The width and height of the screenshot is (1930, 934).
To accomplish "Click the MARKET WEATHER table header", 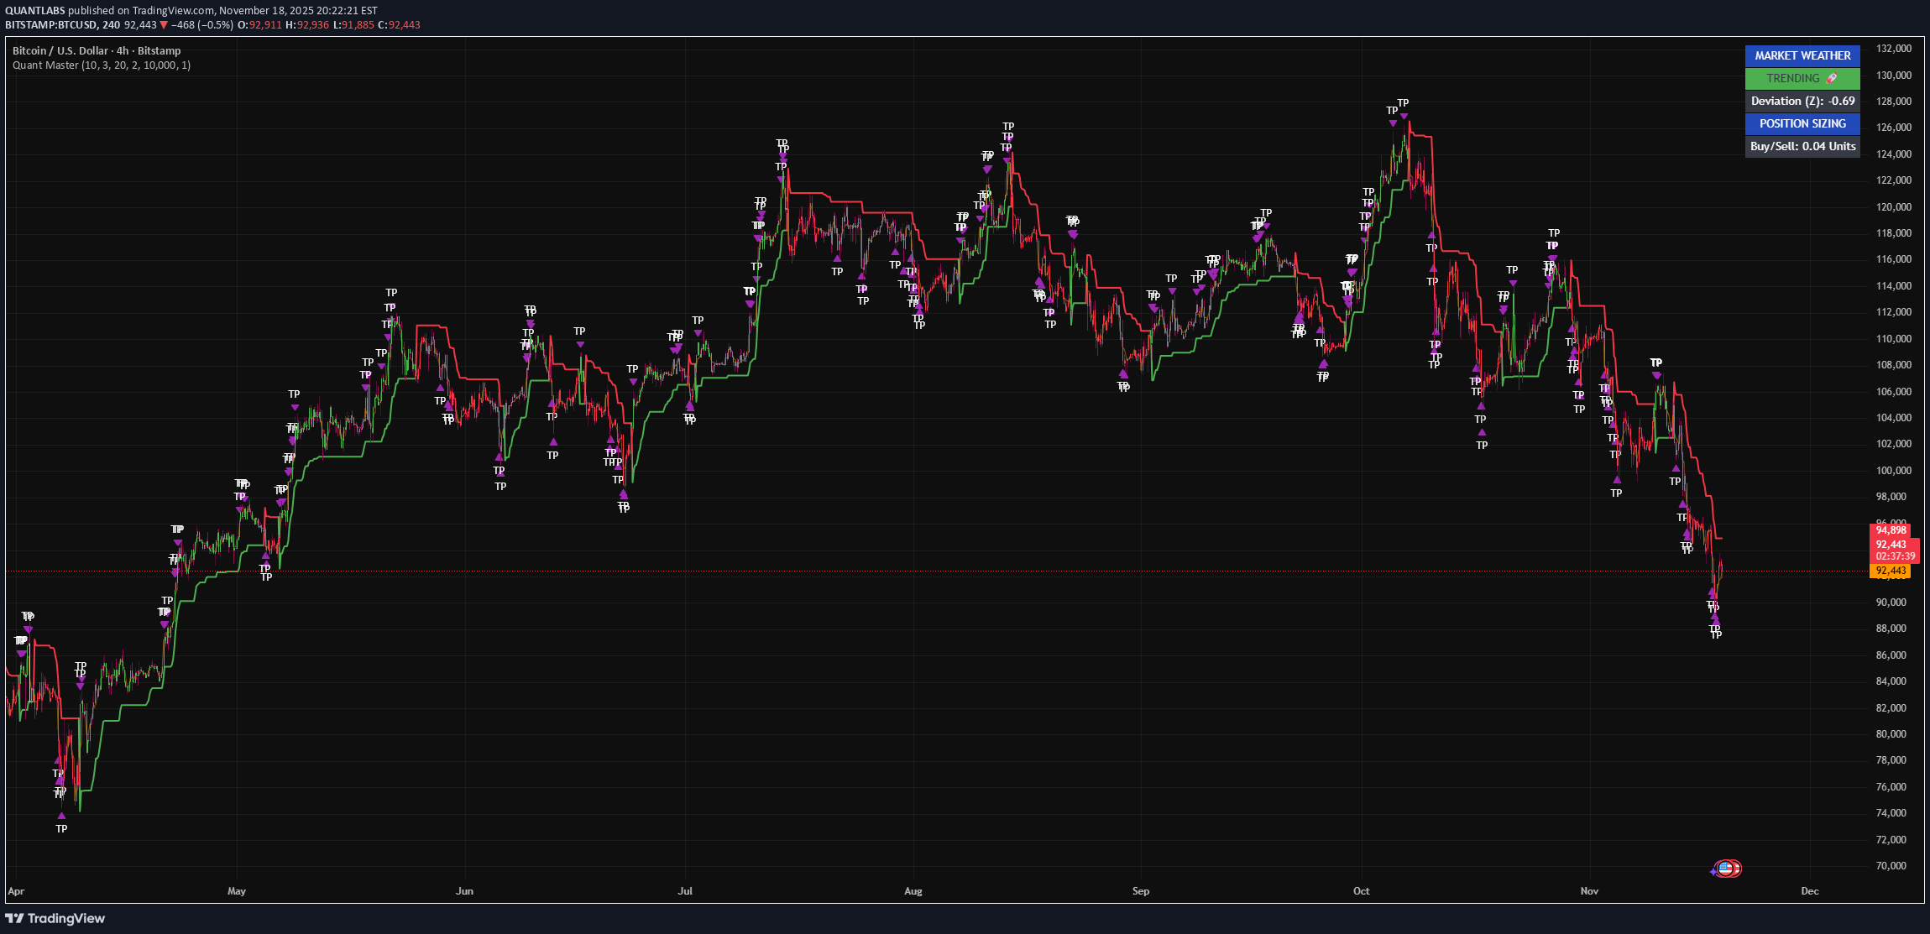I will [x=1802, y=55].
